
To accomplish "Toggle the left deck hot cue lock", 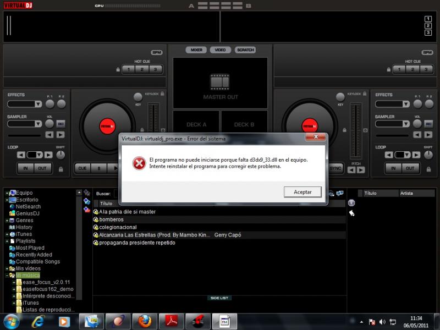I will pos(118,69).
